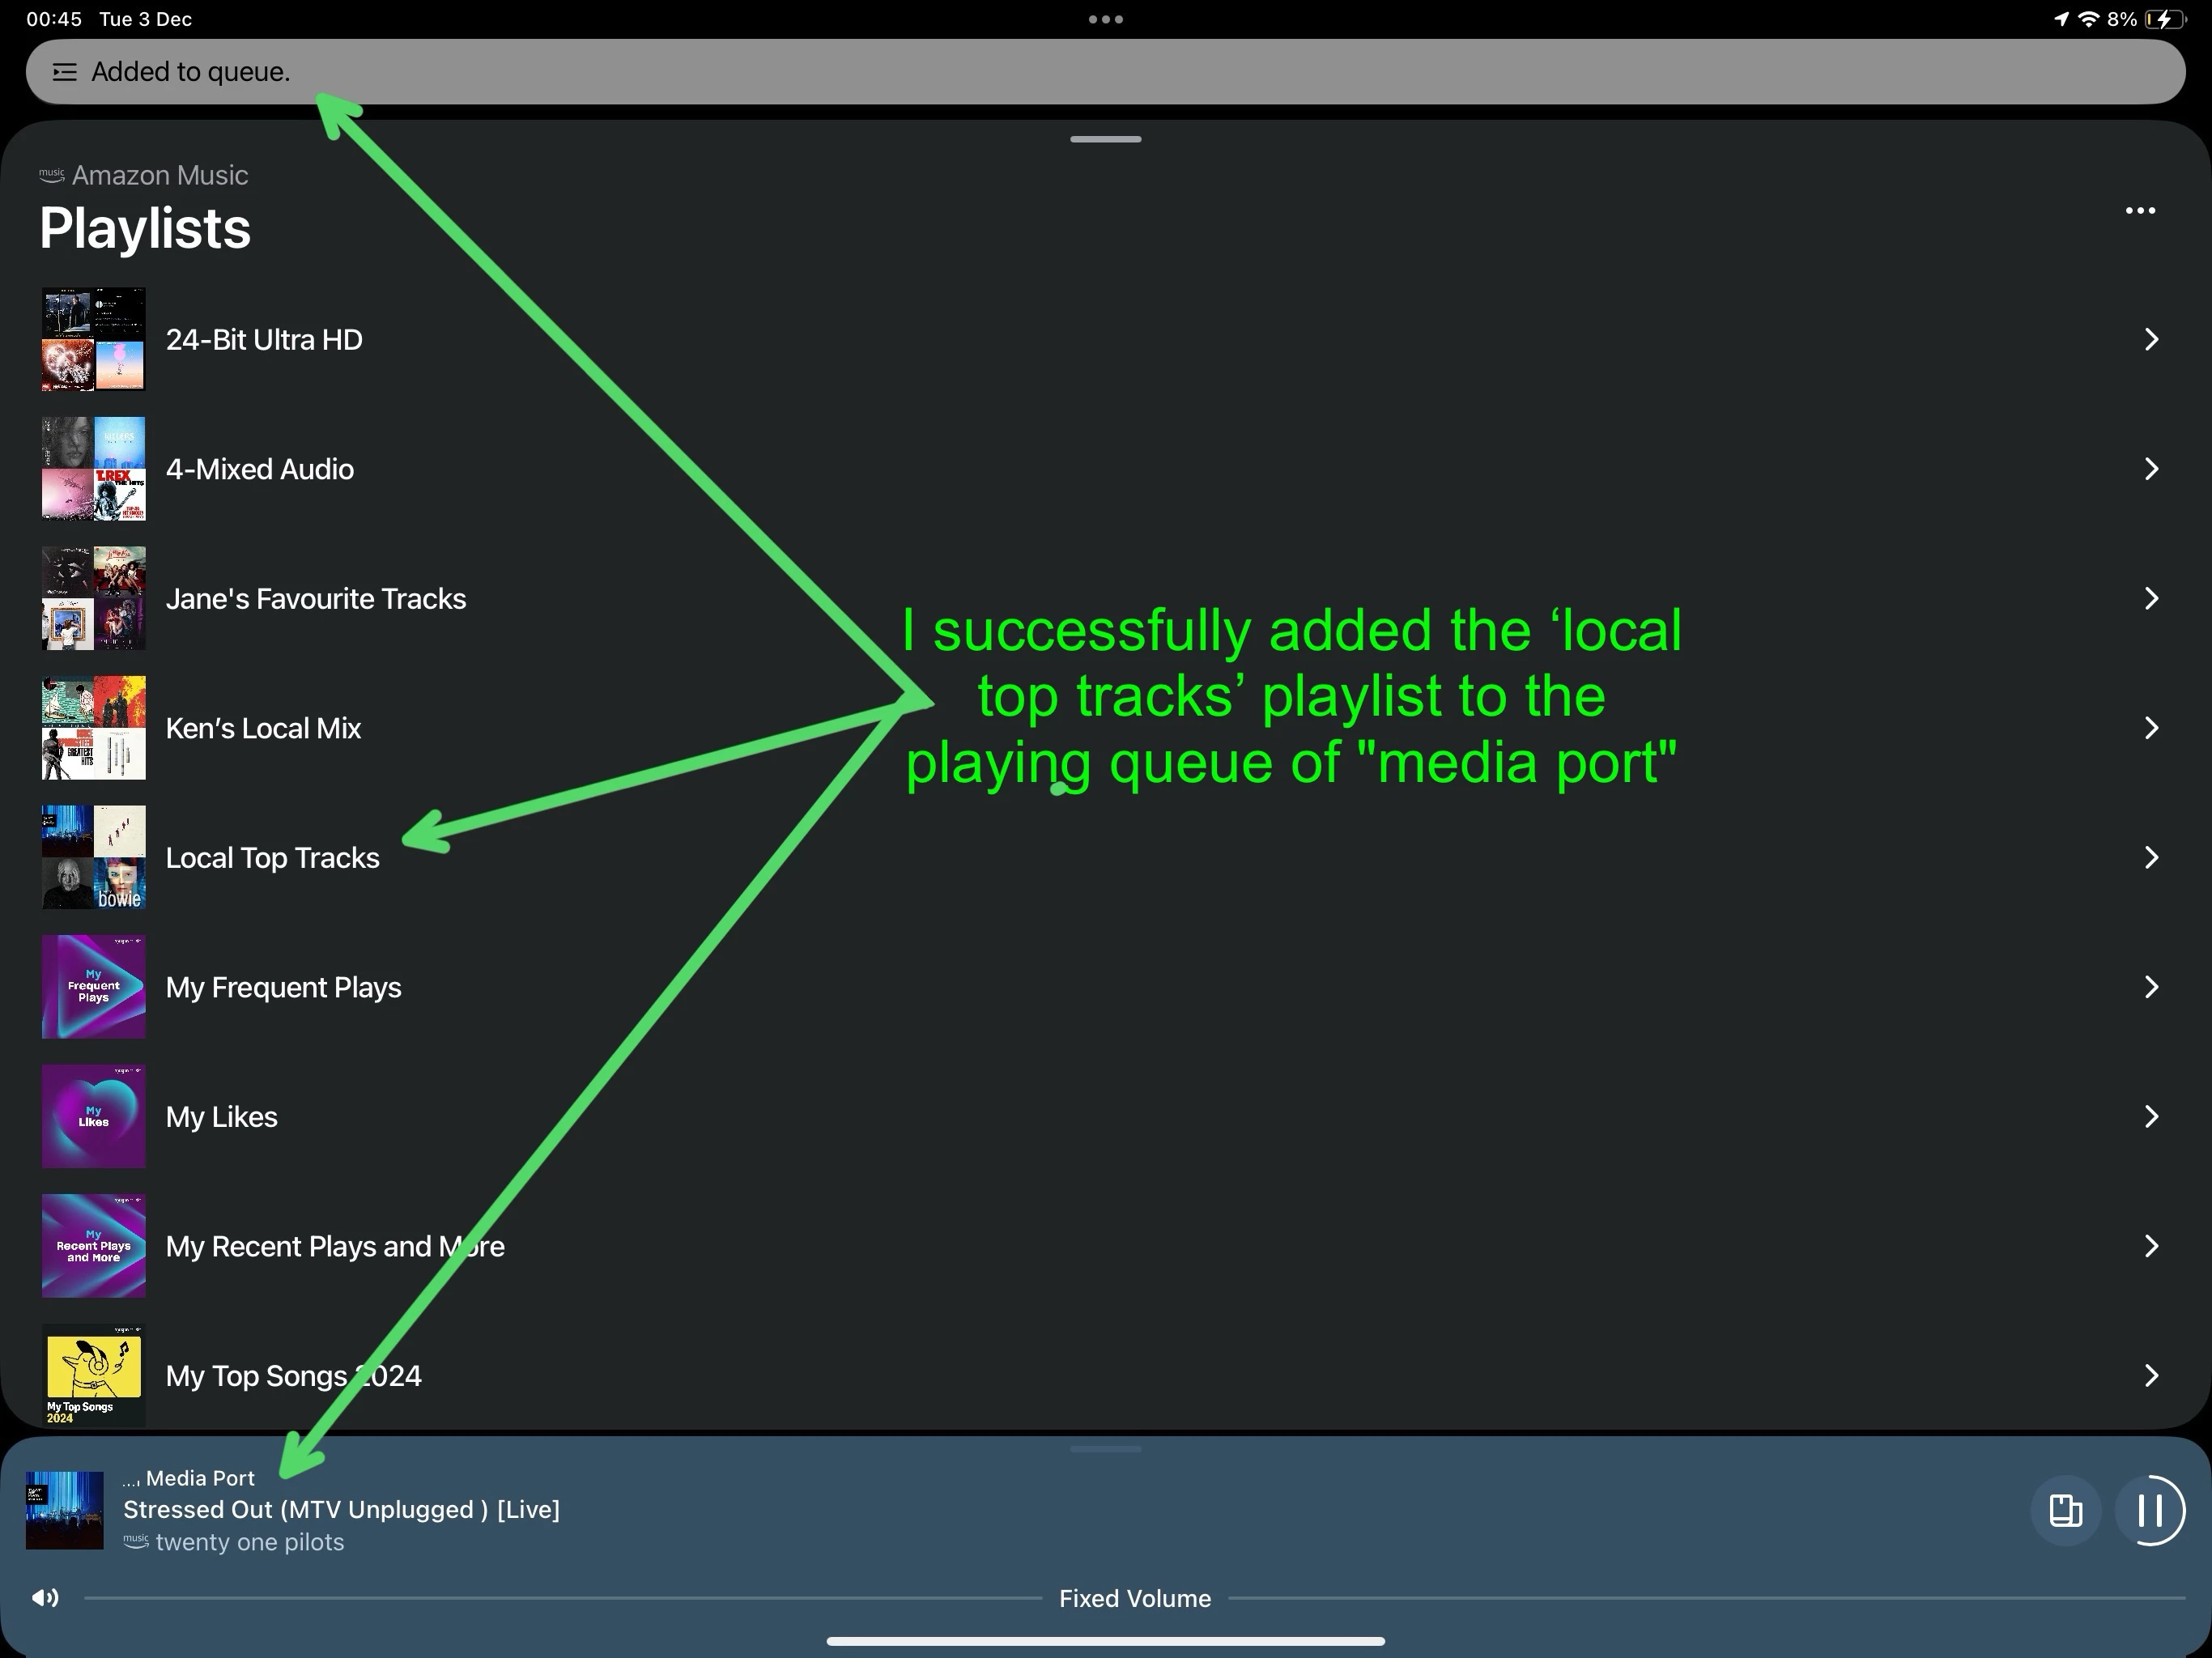Screen dimensions: 2212x1658
Task: Tap the My Top Songs 2024 artwork
Action: click(x=93, y=1375)
